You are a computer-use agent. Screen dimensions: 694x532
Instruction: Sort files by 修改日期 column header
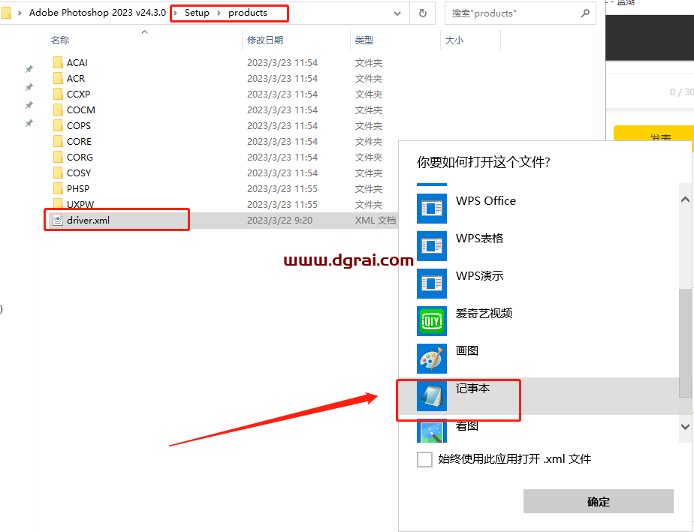pyautogui.click(x=265, y=41)
